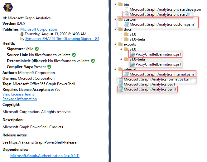Select Microsoft.Graph.Analytics.private.deps.json file
The width and height of the screenshot is (207, 162).
[165, 9]
